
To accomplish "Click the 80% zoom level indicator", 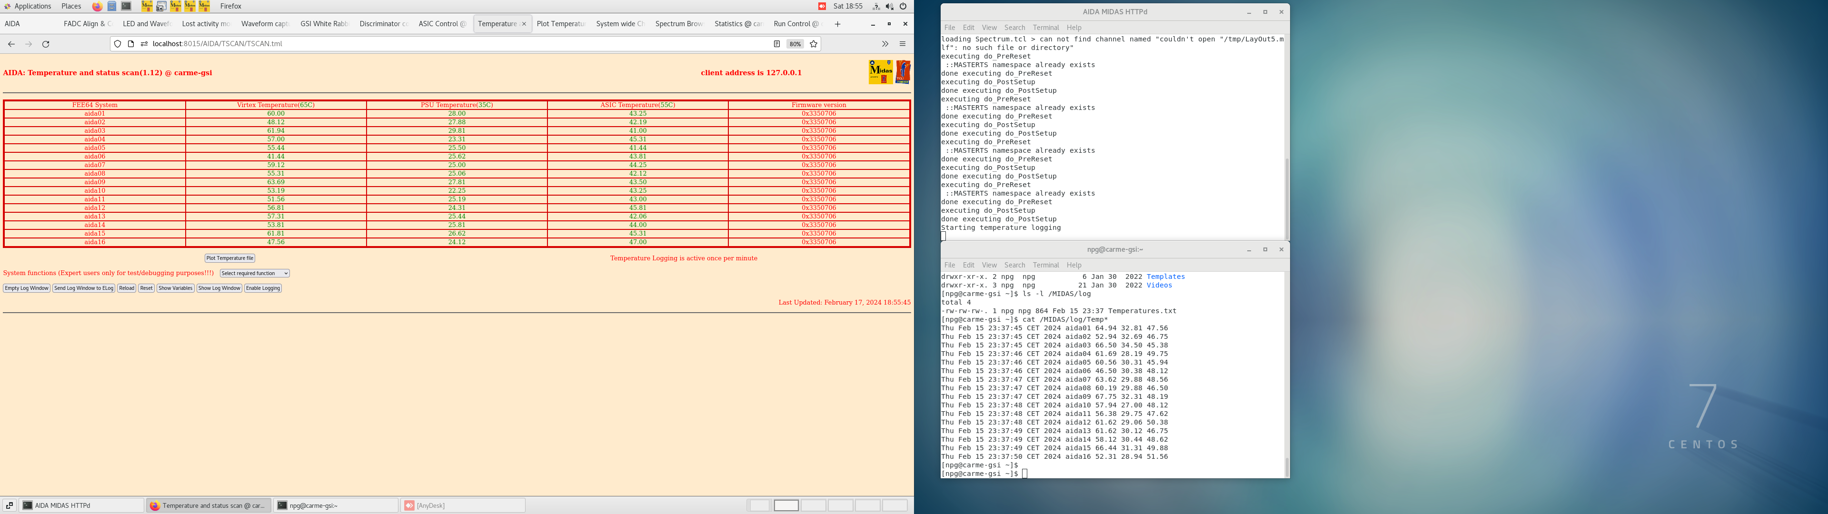I will pyautogui.click(x=795, y=44).
